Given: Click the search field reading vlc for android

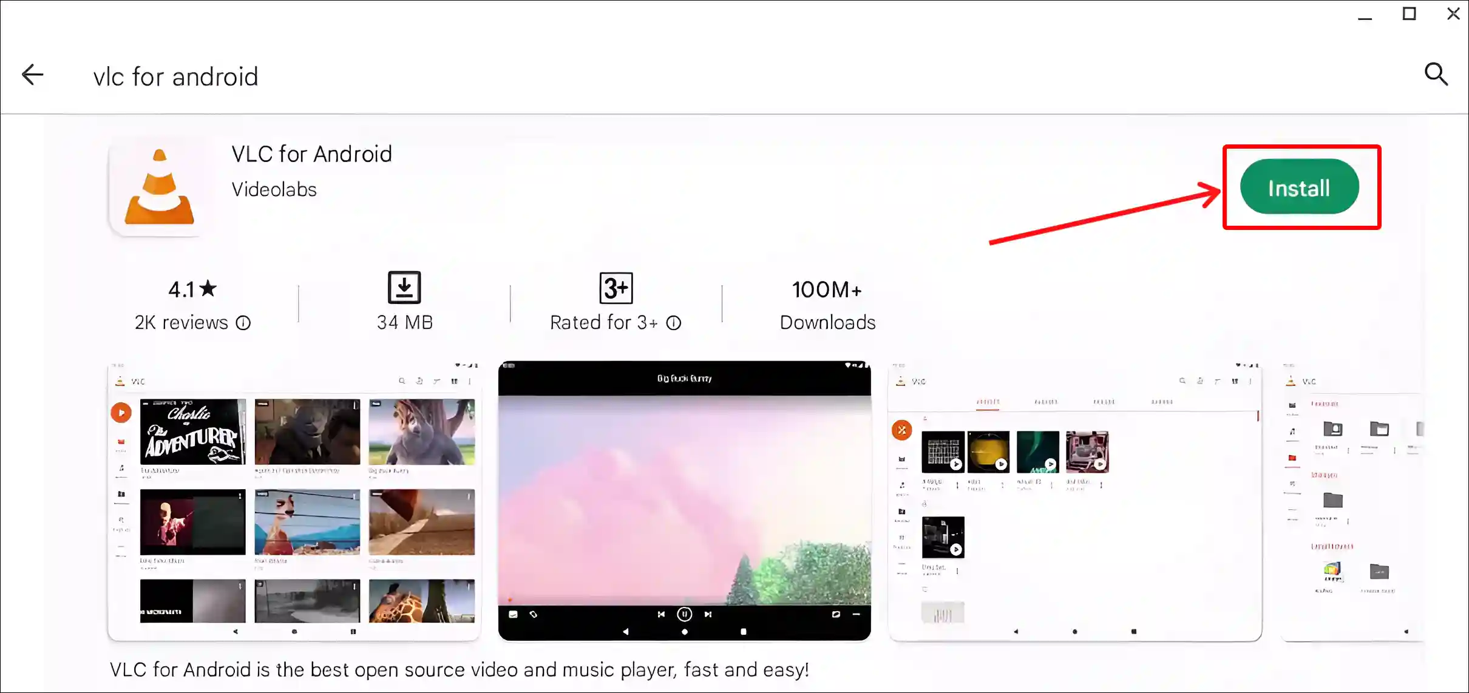Looking at the screenshot, I should (x=176, y=77).
